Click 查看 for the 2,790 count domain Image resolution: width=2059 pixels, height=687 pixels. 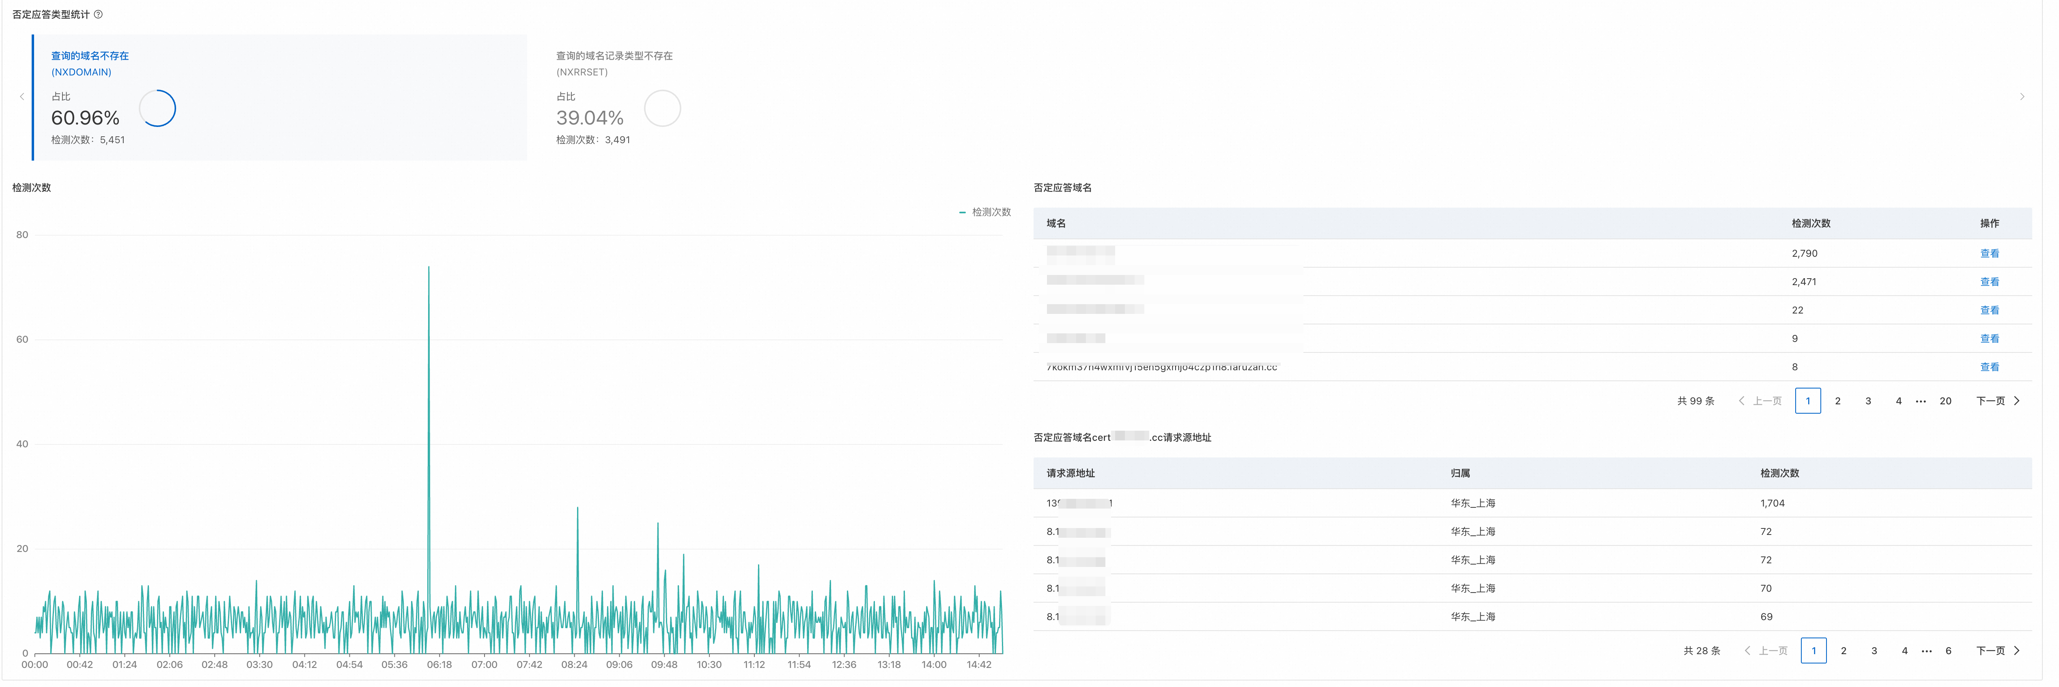pos(1989,254)
